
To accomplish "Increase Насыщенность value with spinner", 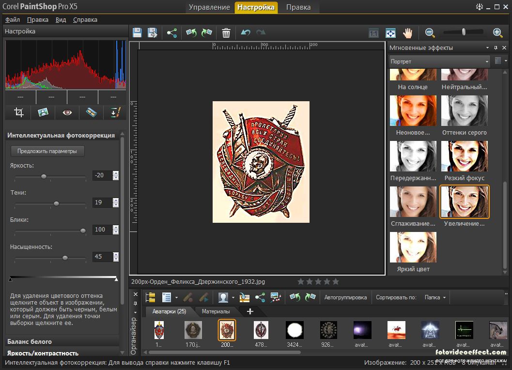I will click(116, 254).
